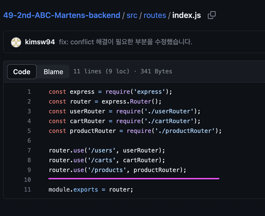Select line number 5
265x216 pixels.
click(x=29, y=131)
